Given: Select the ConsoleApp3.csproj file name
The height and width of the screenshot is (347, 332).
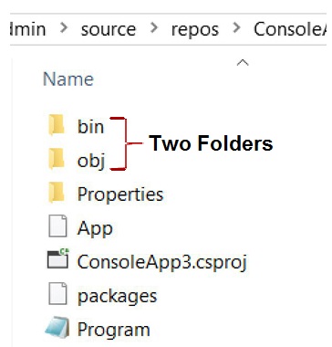Looking at the screenshot, I should pos(161,262).
